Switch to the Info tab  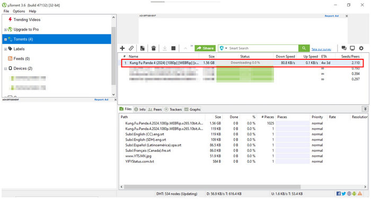140,109
